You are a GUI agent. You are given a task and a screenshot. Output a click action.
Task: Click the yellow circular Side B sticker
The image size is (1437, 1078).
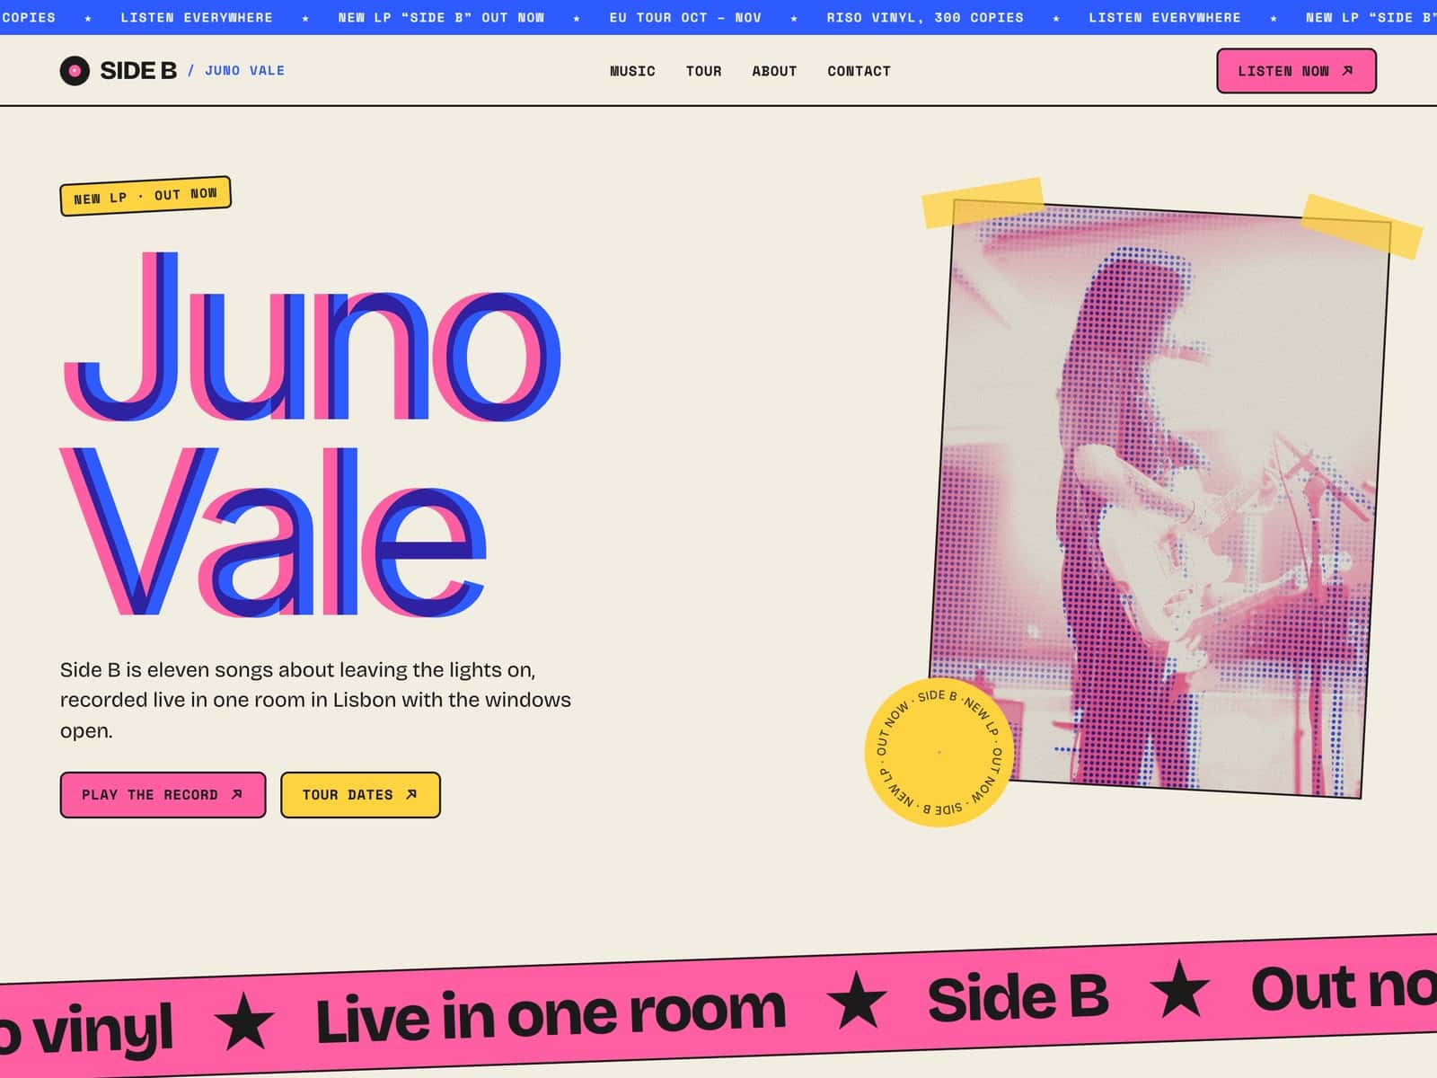click(x=939, y=753)
